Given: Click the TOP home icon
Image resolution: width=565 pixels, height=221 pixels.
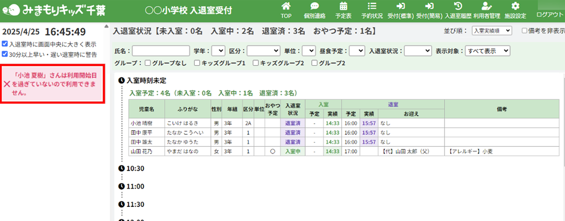Looking at the screenshot, I should tap(286, 6).
